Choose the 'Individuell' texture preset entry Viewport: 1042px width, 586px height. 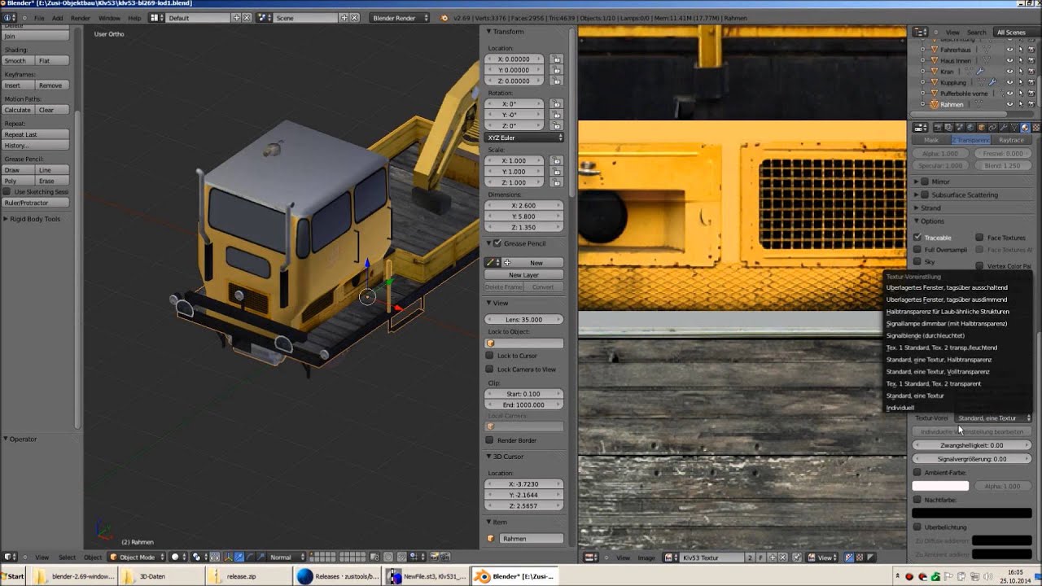[x=900, y=408]
